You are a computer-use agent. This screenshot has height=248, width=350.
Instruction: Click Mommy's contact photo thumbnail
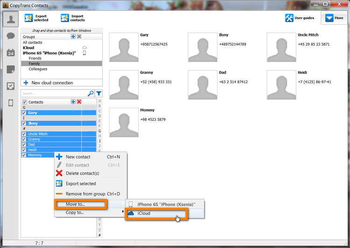coord(124,123)
